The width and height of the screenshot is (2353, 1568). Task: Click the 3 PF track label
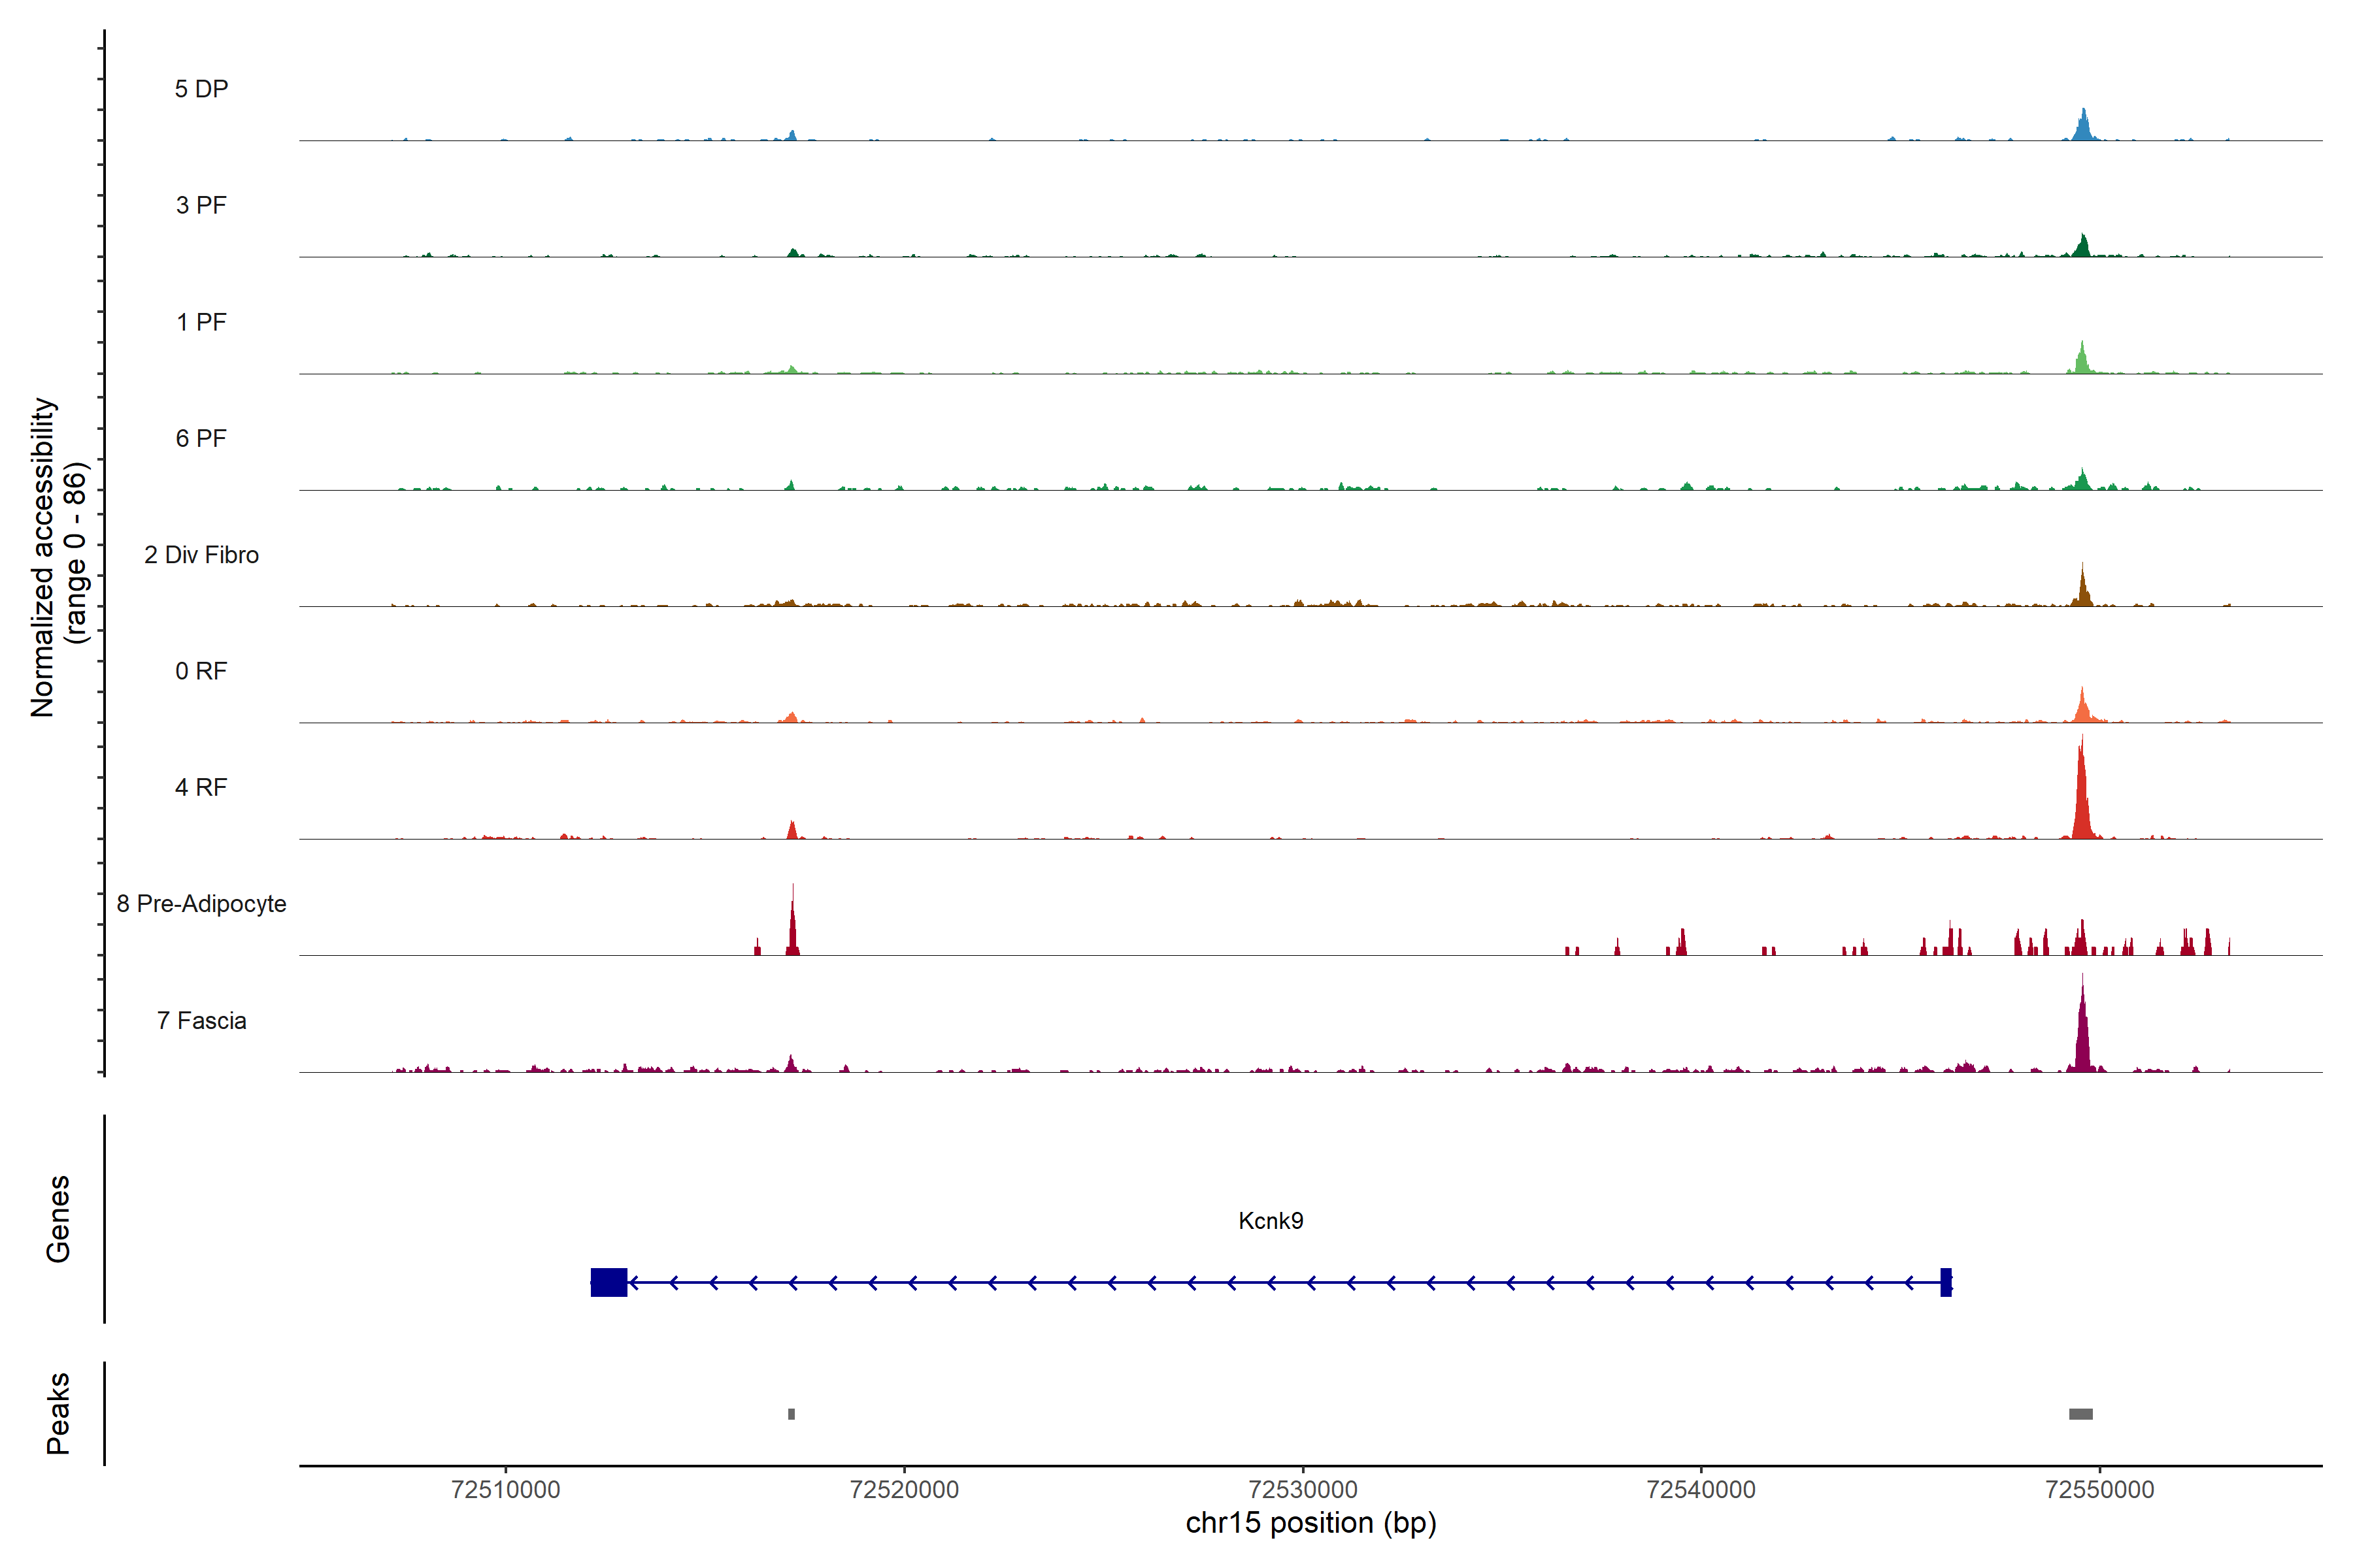pos(201,205)
